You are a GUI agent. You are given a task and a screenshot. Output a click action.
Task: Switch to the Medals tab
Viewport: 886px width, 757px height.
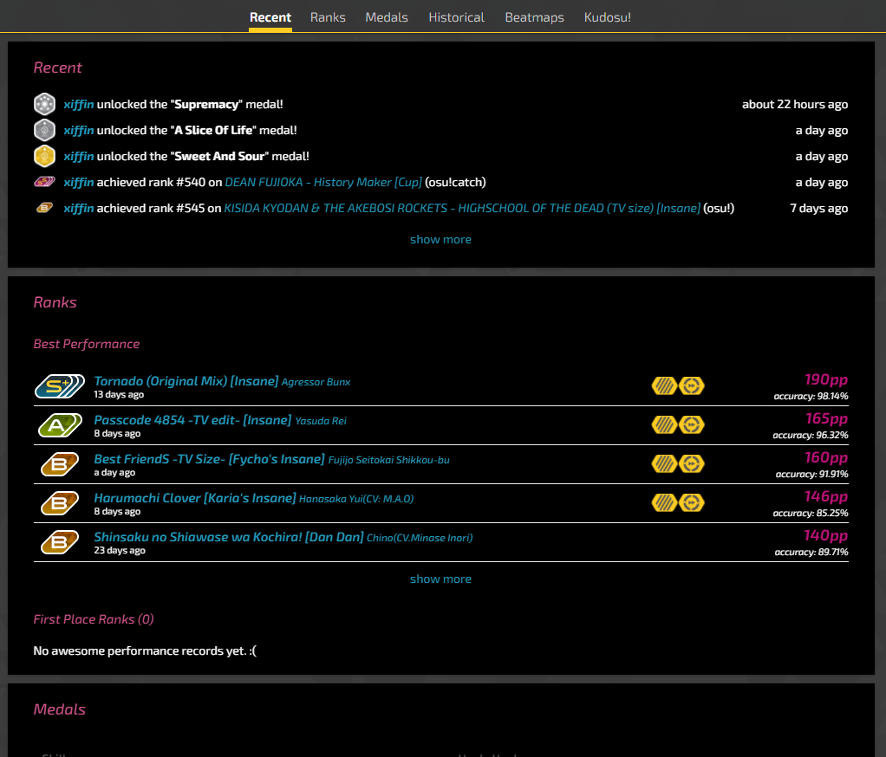point(387,17)
